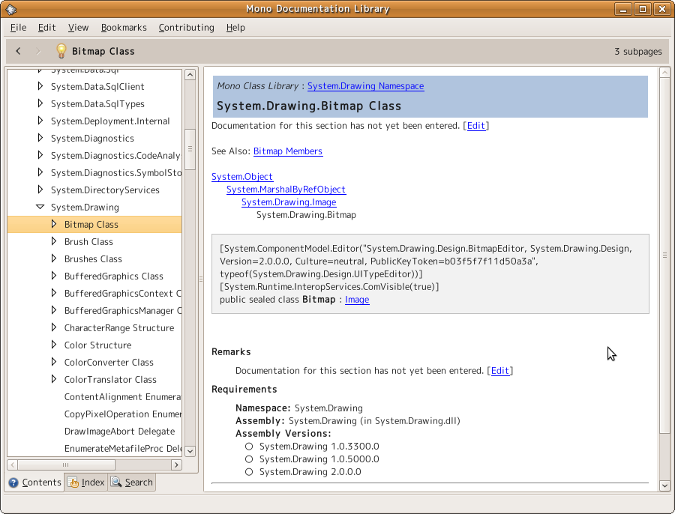
Task: Switch to the Contents tab
Action: pos(34,483)
